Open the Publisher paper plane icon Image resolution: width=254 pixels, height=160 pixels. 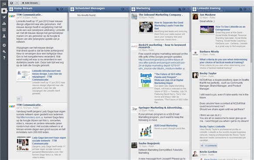coord(4,17)
